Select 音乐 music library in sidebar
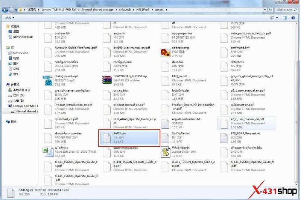Screen dimensions: 301x200 (x=14, y=74)
